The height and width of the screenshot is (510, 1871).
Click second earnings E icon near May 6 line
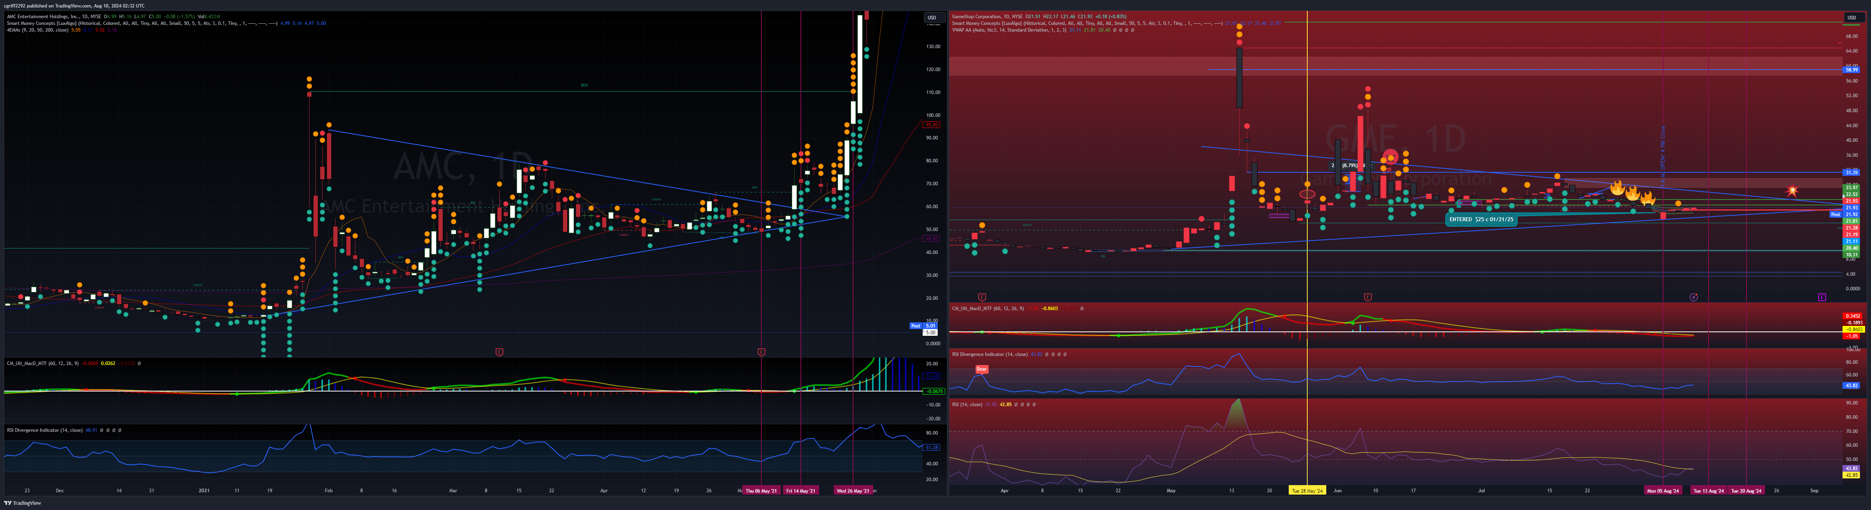coord(761,352)
